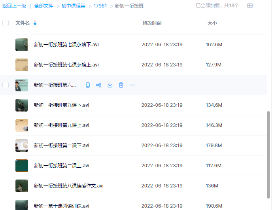Switch to grid view layout icon
This screenshot has height=210, width=276.
(x=250, y=6)
